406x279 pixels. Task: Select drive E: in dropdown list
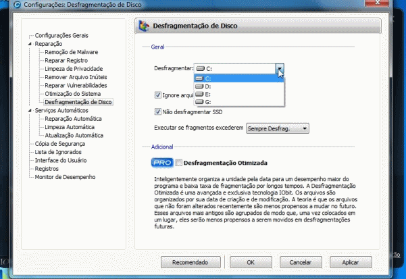pos(239,94)
